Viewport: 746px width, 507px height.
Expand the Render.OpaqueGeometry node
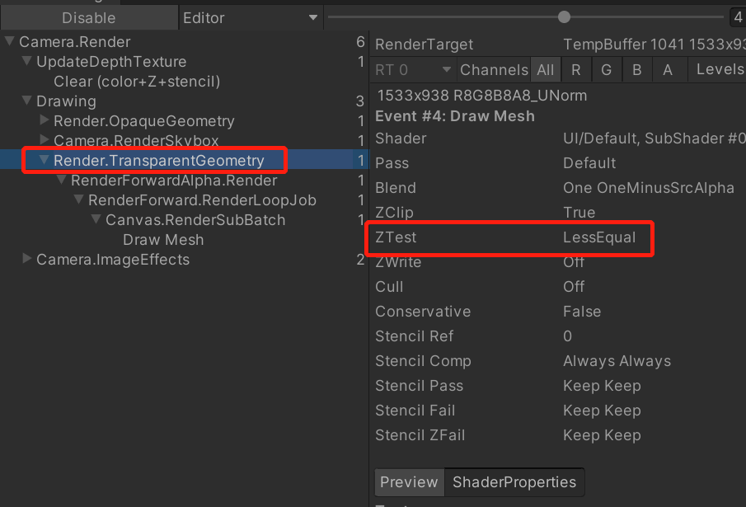(45, 120)
